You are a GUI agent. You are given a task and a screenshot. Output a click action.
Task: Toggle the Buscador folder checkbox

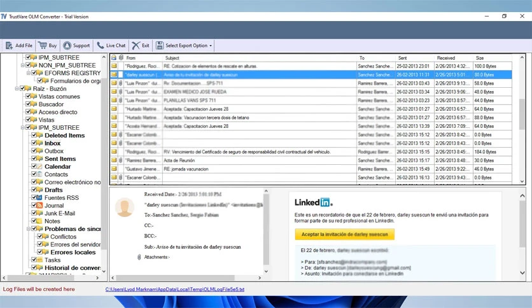coord(28,104)
